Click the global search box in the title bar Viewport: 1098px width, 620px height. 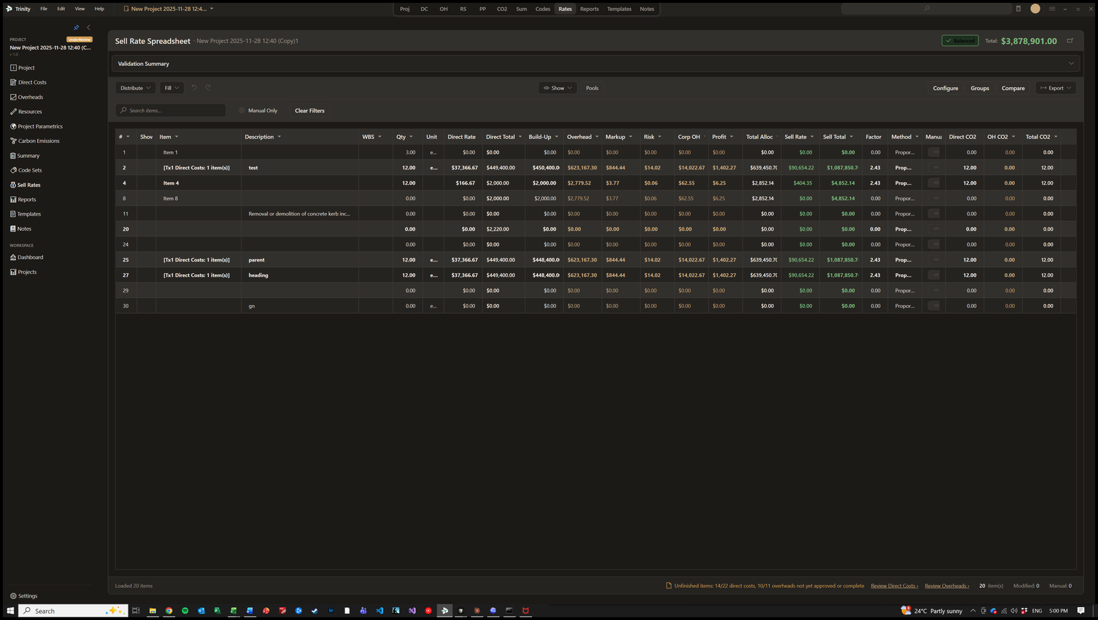pos(926,9)
